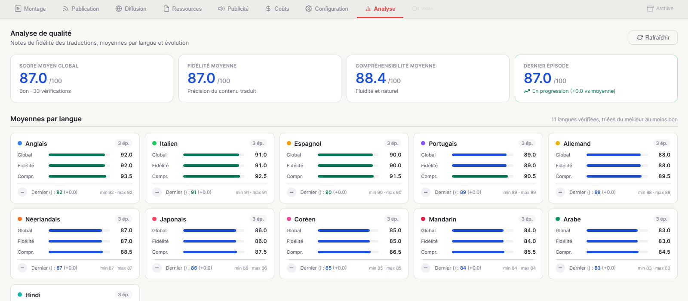This screenshot has height=301, width=688.
Task: Click the Dernier 86 value in Japonais card
Action: pos(194,268)
